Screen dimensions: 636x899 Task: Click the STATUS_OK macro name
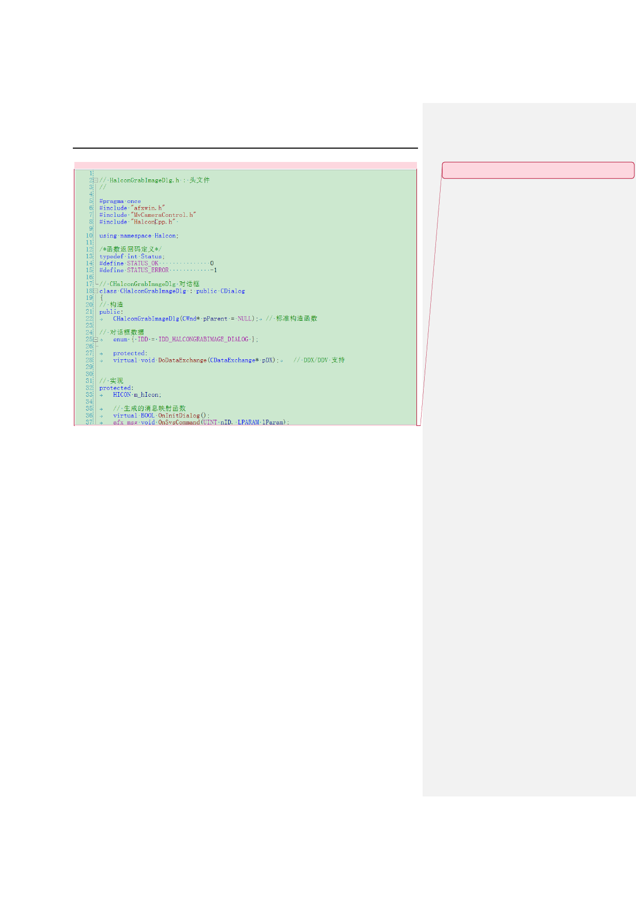(x=143, y=263)
